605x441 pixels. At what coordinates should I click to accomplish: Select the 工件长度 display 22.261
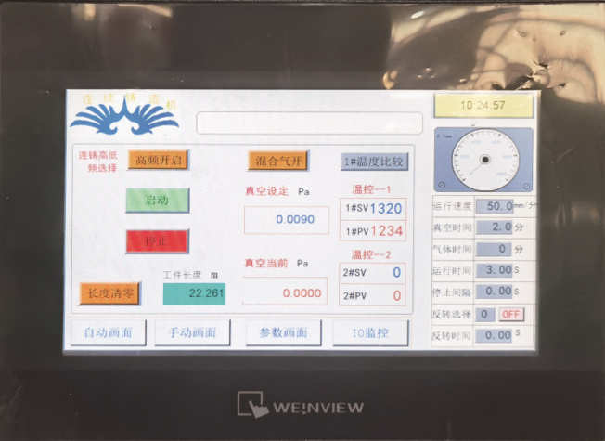coord(194,294)
